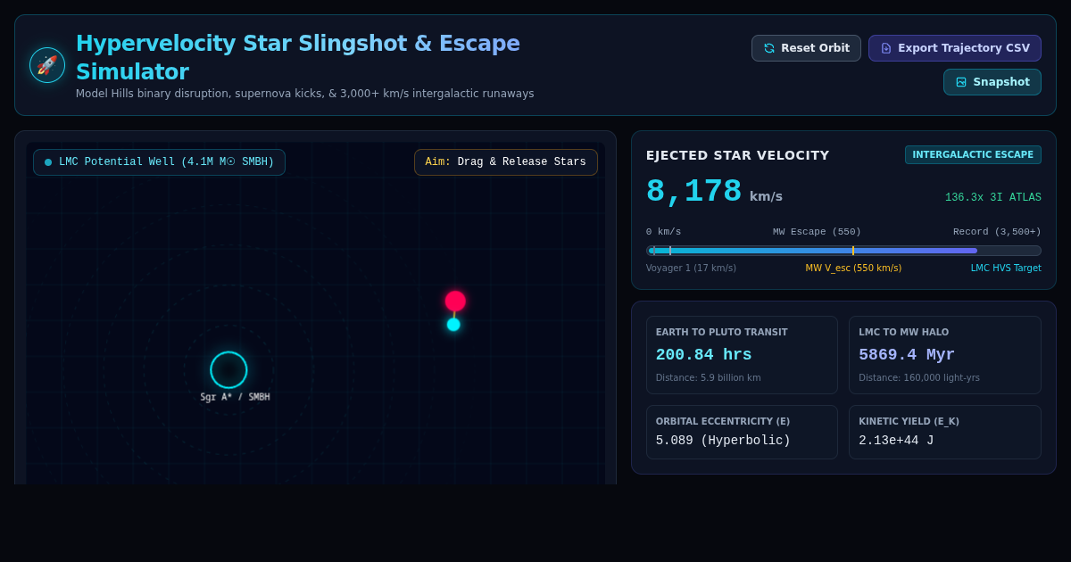The width and height of the screenshot is (1071, 562).
Task: Click the Aim: Drag & Release Stars hint
Action: point(506,162)
